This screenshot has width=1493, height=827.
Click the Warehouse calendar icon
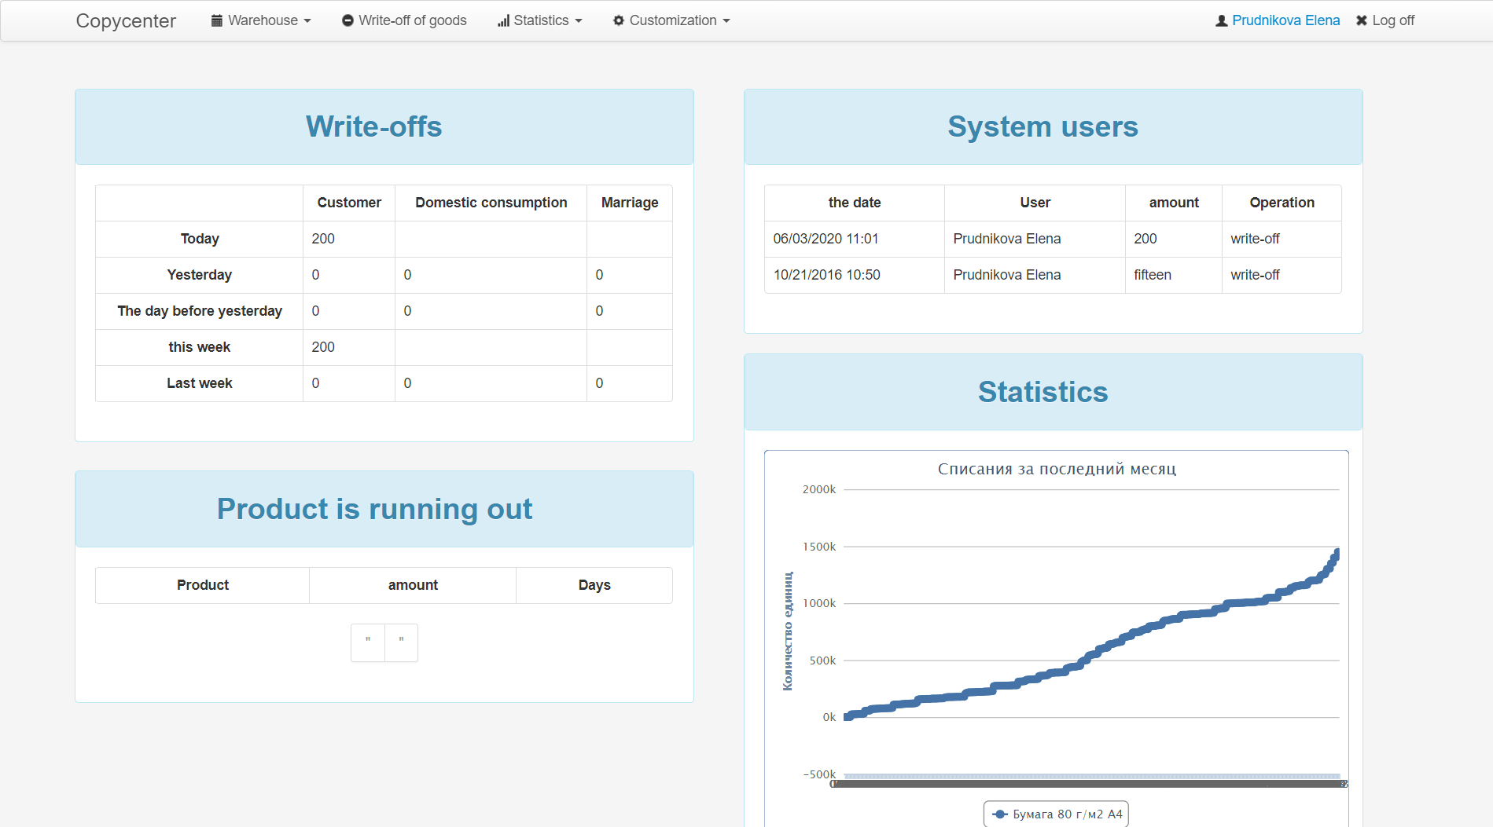217,20
